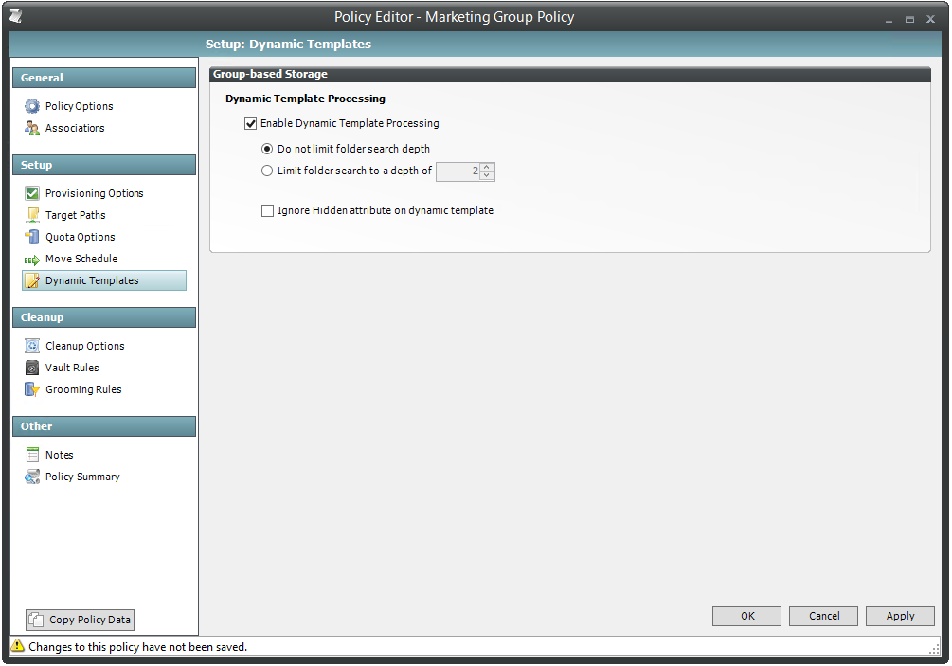The width and height of the screenshot is (952, 666).
Task: Click the Vault Rules safe icon
Action: (32, 368)
